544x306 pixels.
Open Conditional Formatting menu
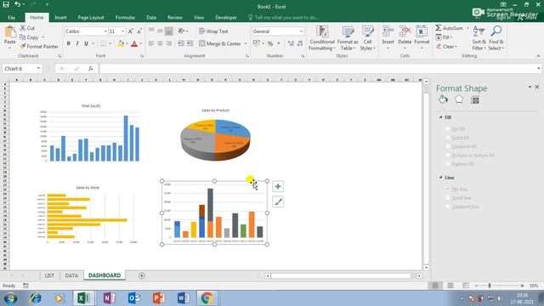(x=322, y=38)
